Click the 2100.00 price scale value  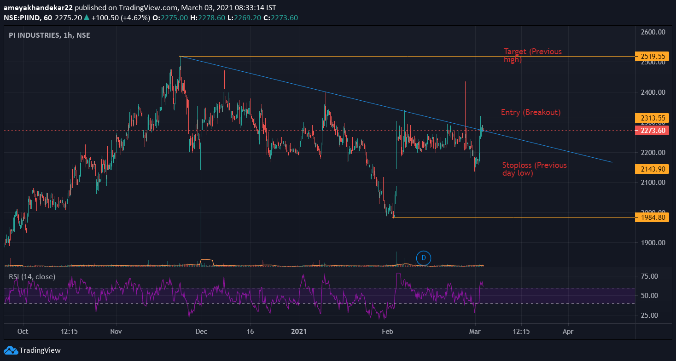[653, 183]
